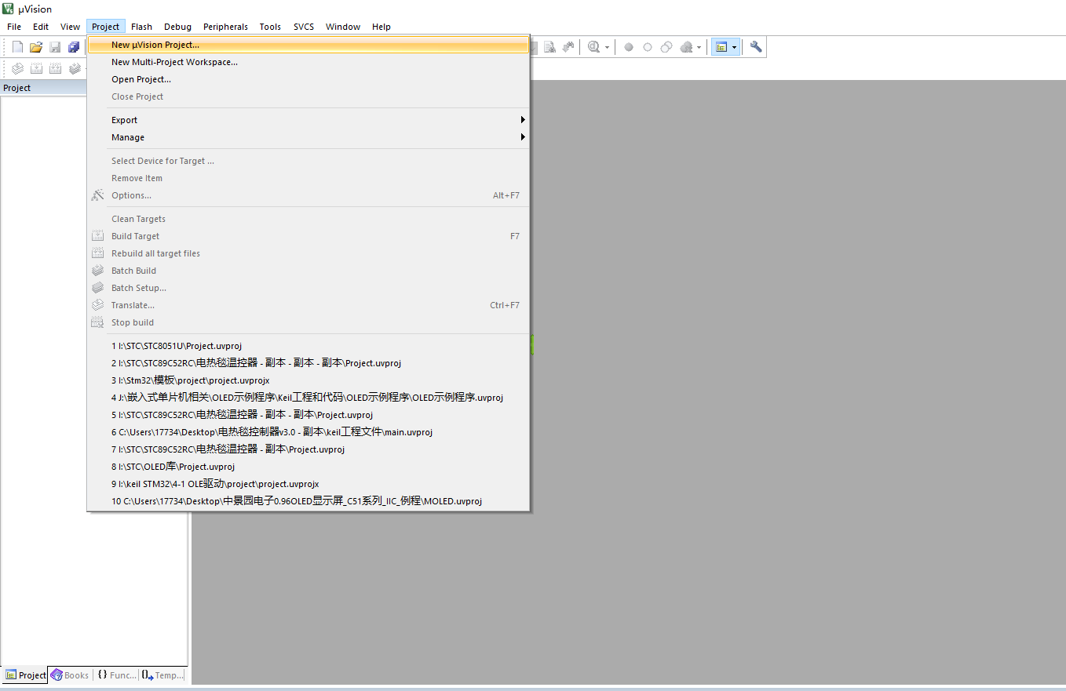Choose Open Project... in the menu

click(x=308, y=79)
